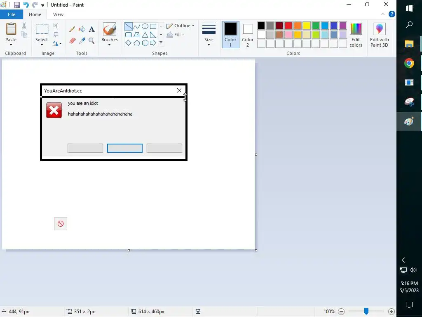Choose the Right arrow shape

[153, 43]
